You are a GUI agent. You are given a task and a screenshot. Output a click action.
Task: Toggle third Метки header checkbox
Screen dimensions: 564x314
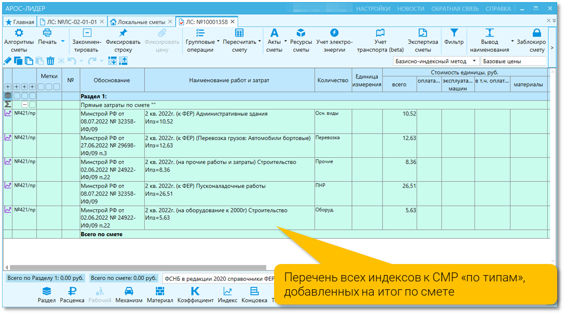click(56, 87)
